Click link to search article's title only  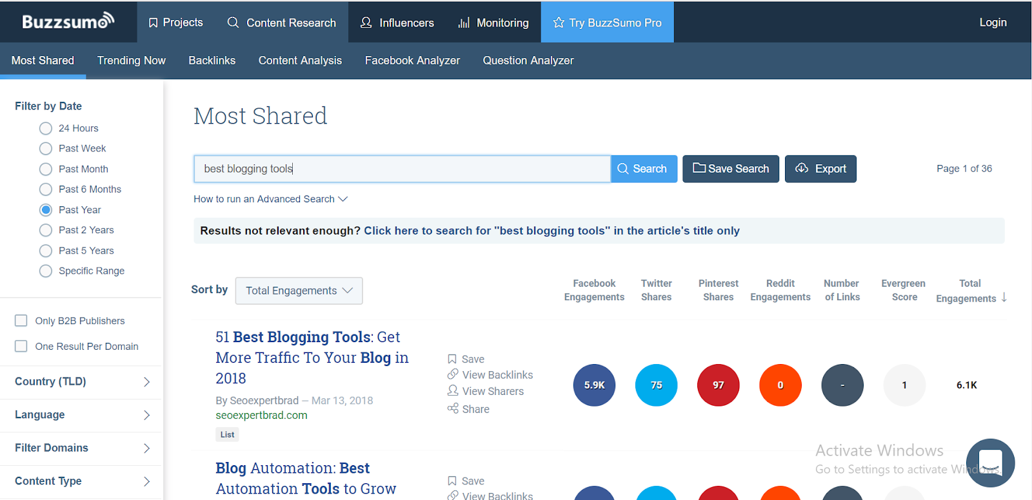tap(551, 231)
